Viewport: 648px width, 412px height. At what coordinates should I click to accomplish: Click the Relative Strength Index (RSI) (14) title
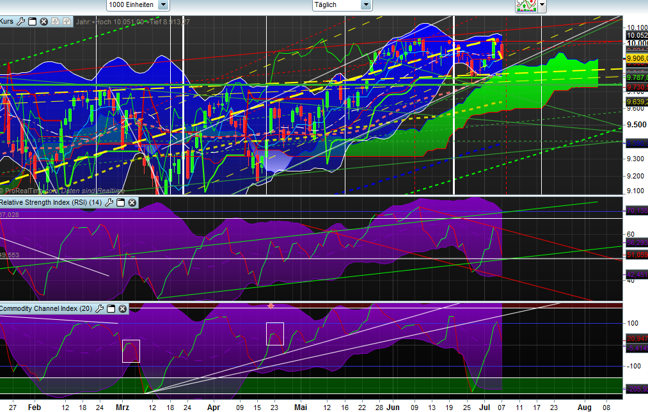[51, 203]
